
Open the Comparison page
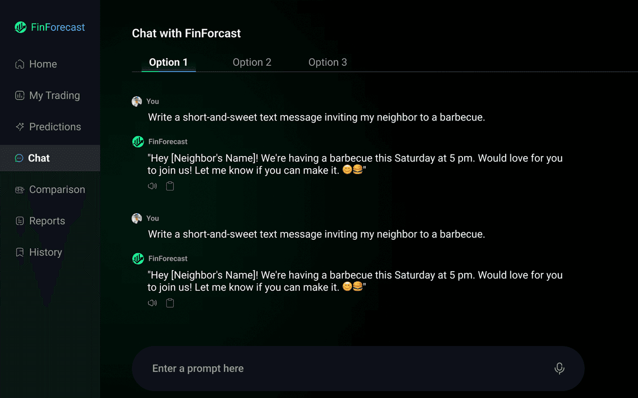click(x=57, y=189)
